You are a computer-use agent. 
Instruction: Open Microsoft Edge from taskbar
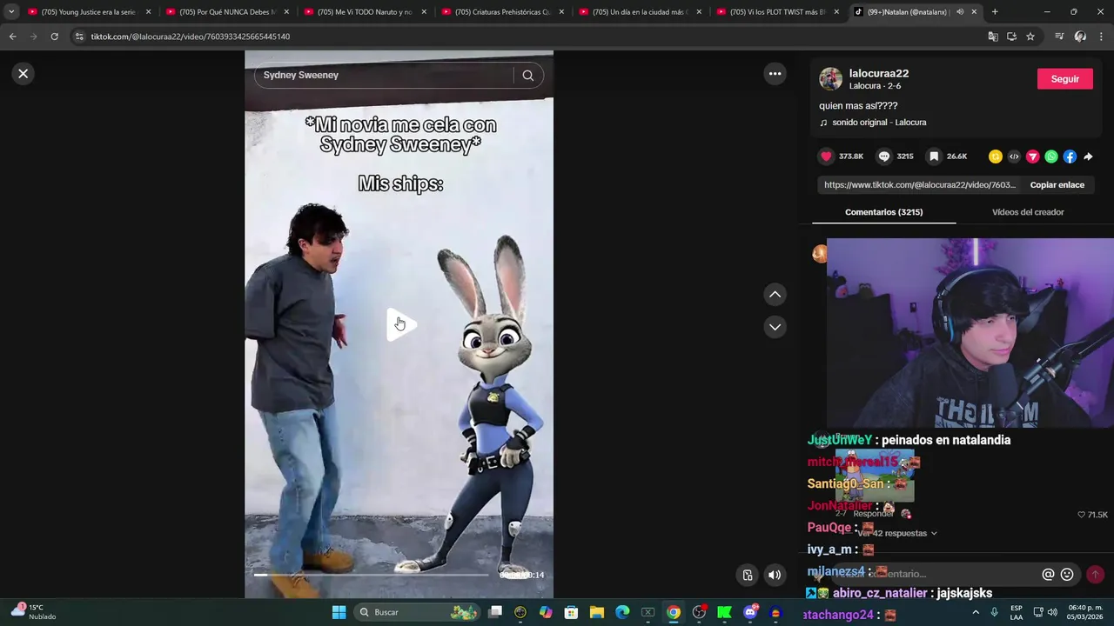click(x=622, y=612)
